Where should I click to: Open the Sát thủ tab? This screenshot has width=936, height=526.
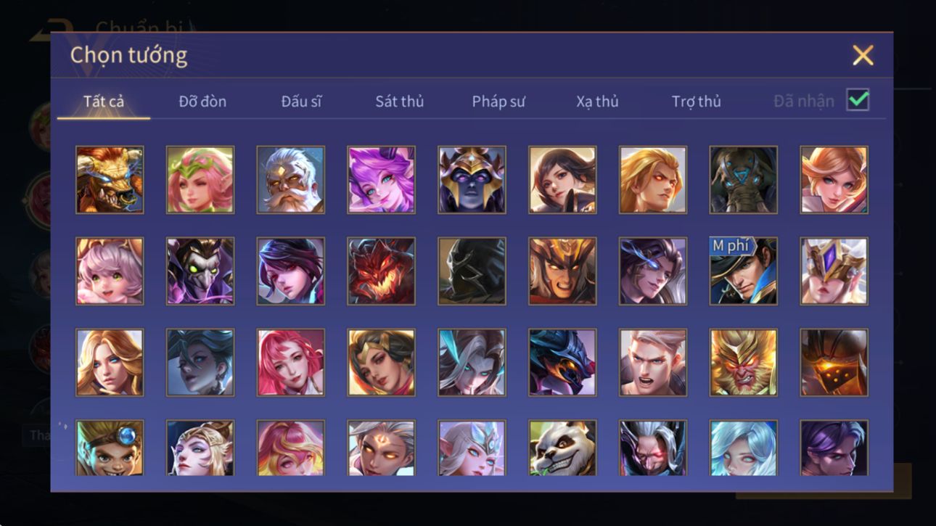tap(399, 102)
